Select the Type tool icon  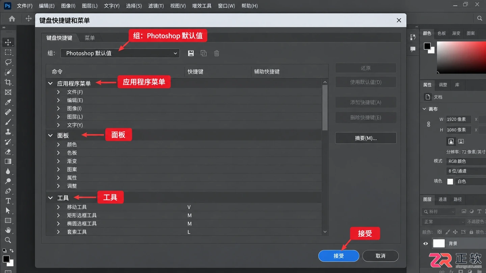pyautogui.click(x=8, y=201)
